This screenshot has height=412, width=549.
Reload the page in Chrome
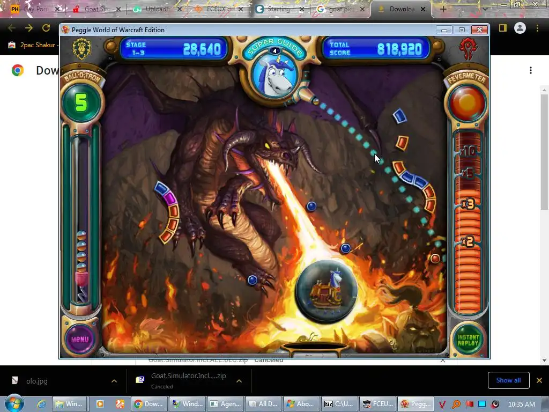point(46,28)
